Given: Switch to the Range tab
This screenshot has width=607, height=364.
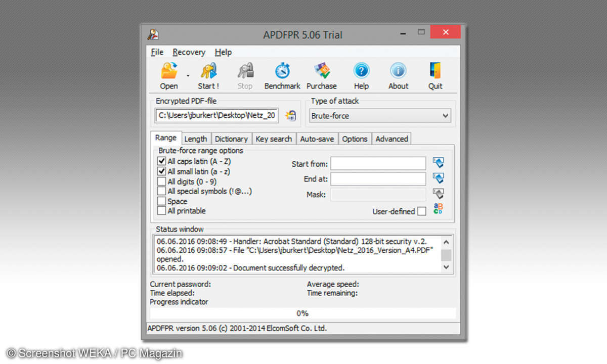Looking at the screenshot, I should pyautogui.click(x=165, y=138).
